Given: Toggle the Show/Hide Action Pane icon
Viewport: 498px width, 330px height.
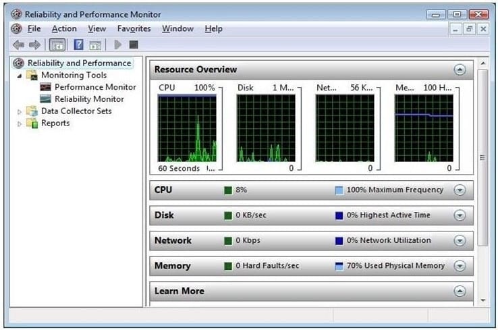Looking at the screenshot, I should [95, 45].
